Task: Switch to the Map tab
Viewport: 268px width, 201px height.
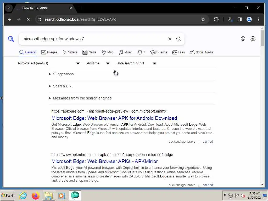Action: point(108,52)
